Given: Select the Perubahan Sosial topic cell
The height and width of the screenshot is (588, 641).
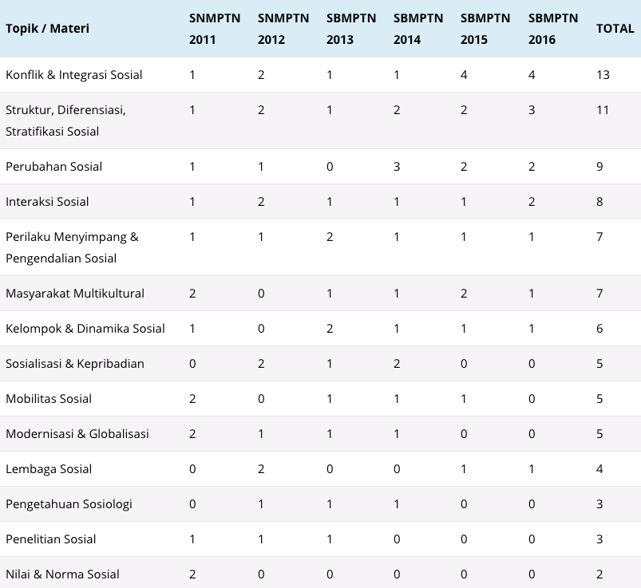Looking at the screenshot, I should (x=54, y=166).
